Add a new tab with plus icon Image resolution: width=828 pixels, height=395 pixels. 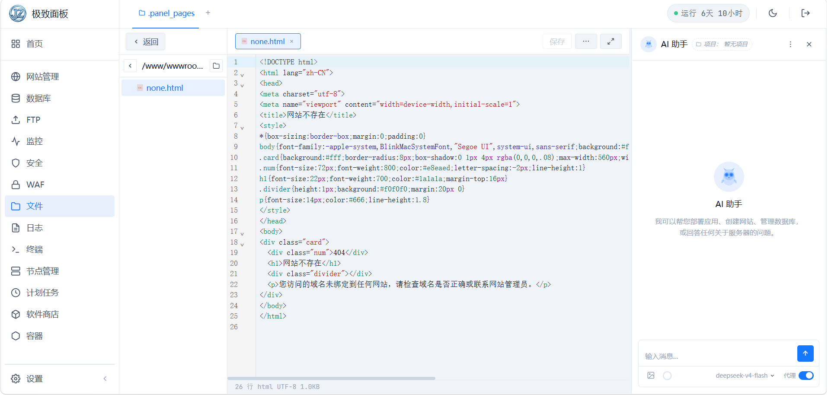point(208,13)
